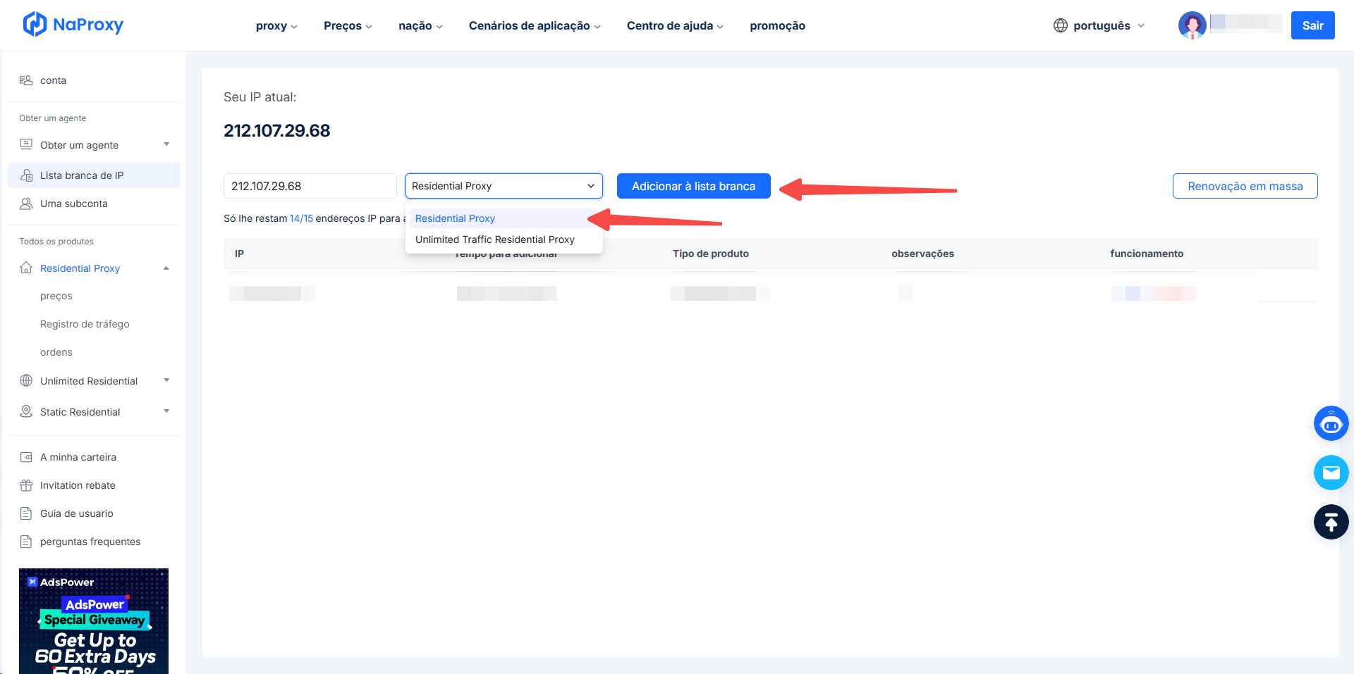Click the Tipo de produto column header

[x=711, y=254]
